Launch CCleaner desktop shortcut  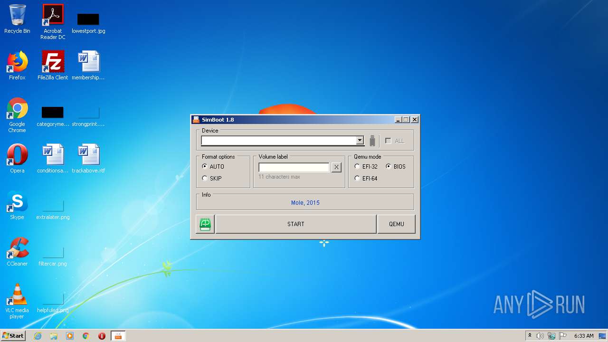pyautogui.click(x=17, y=252)
